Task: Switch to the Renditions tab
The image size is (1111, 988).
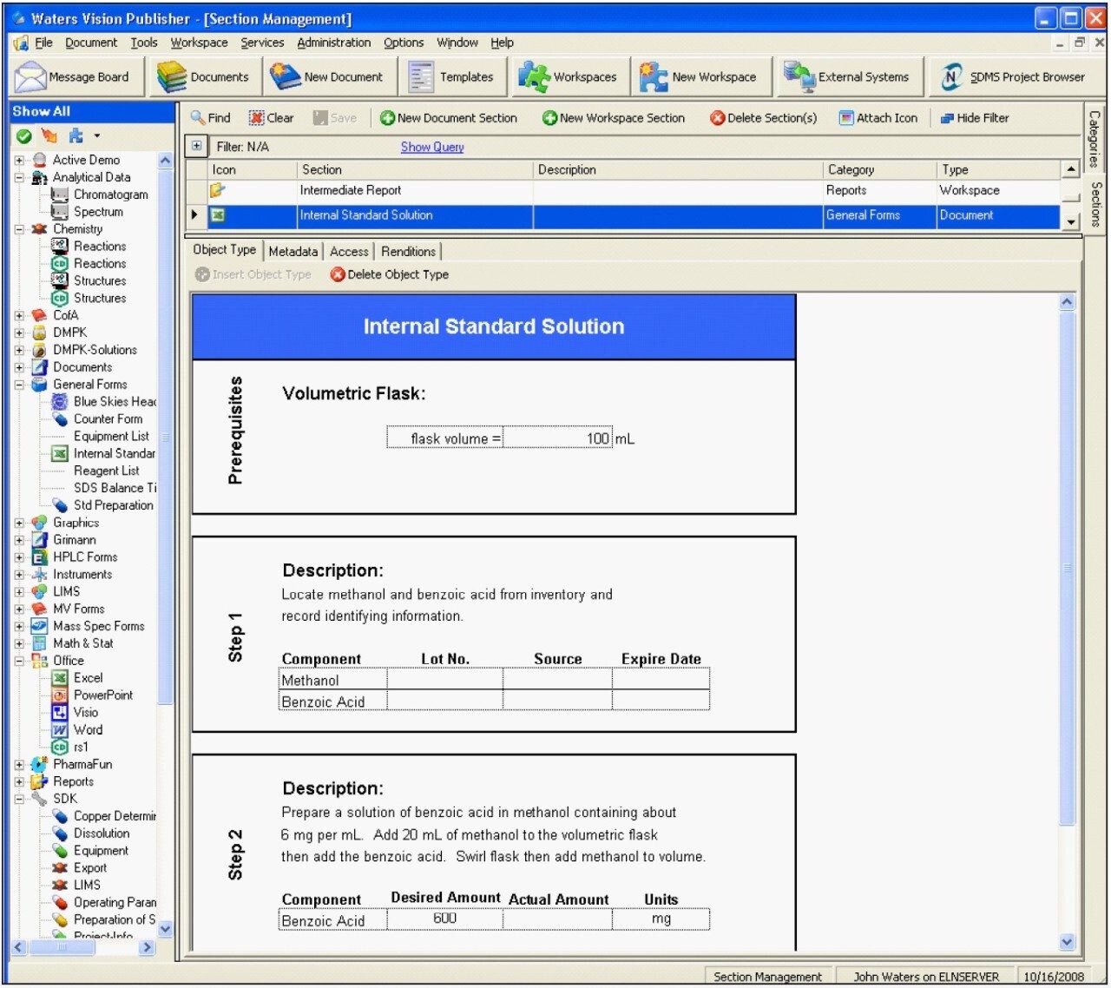Action: point(408,252)
